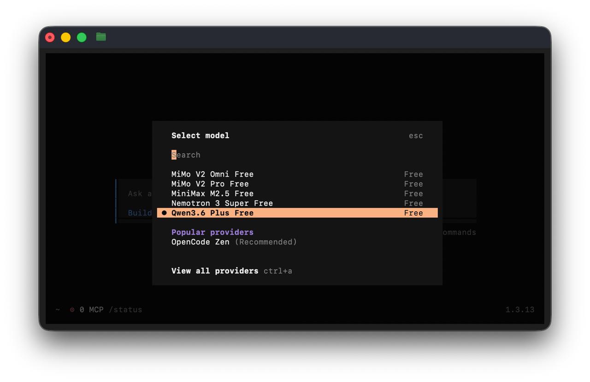Click the Popular providers heading
Image resolution: width=590 pixels, height=382 pixels.
click(212, 232)
